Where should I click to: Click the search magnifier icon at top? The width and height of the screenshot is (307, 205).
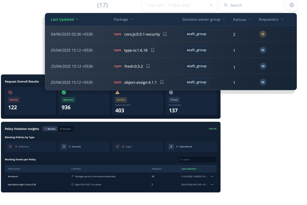[x=226, y=5]
